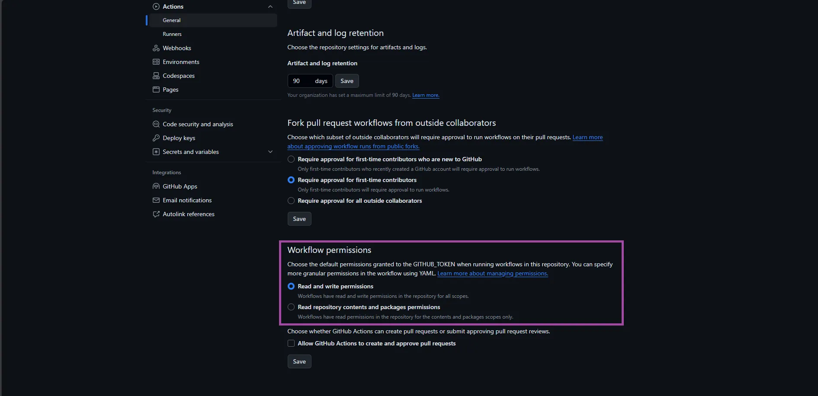Click the Deploy keys key icon
The image size is (818, 396).
pos(156,138)
